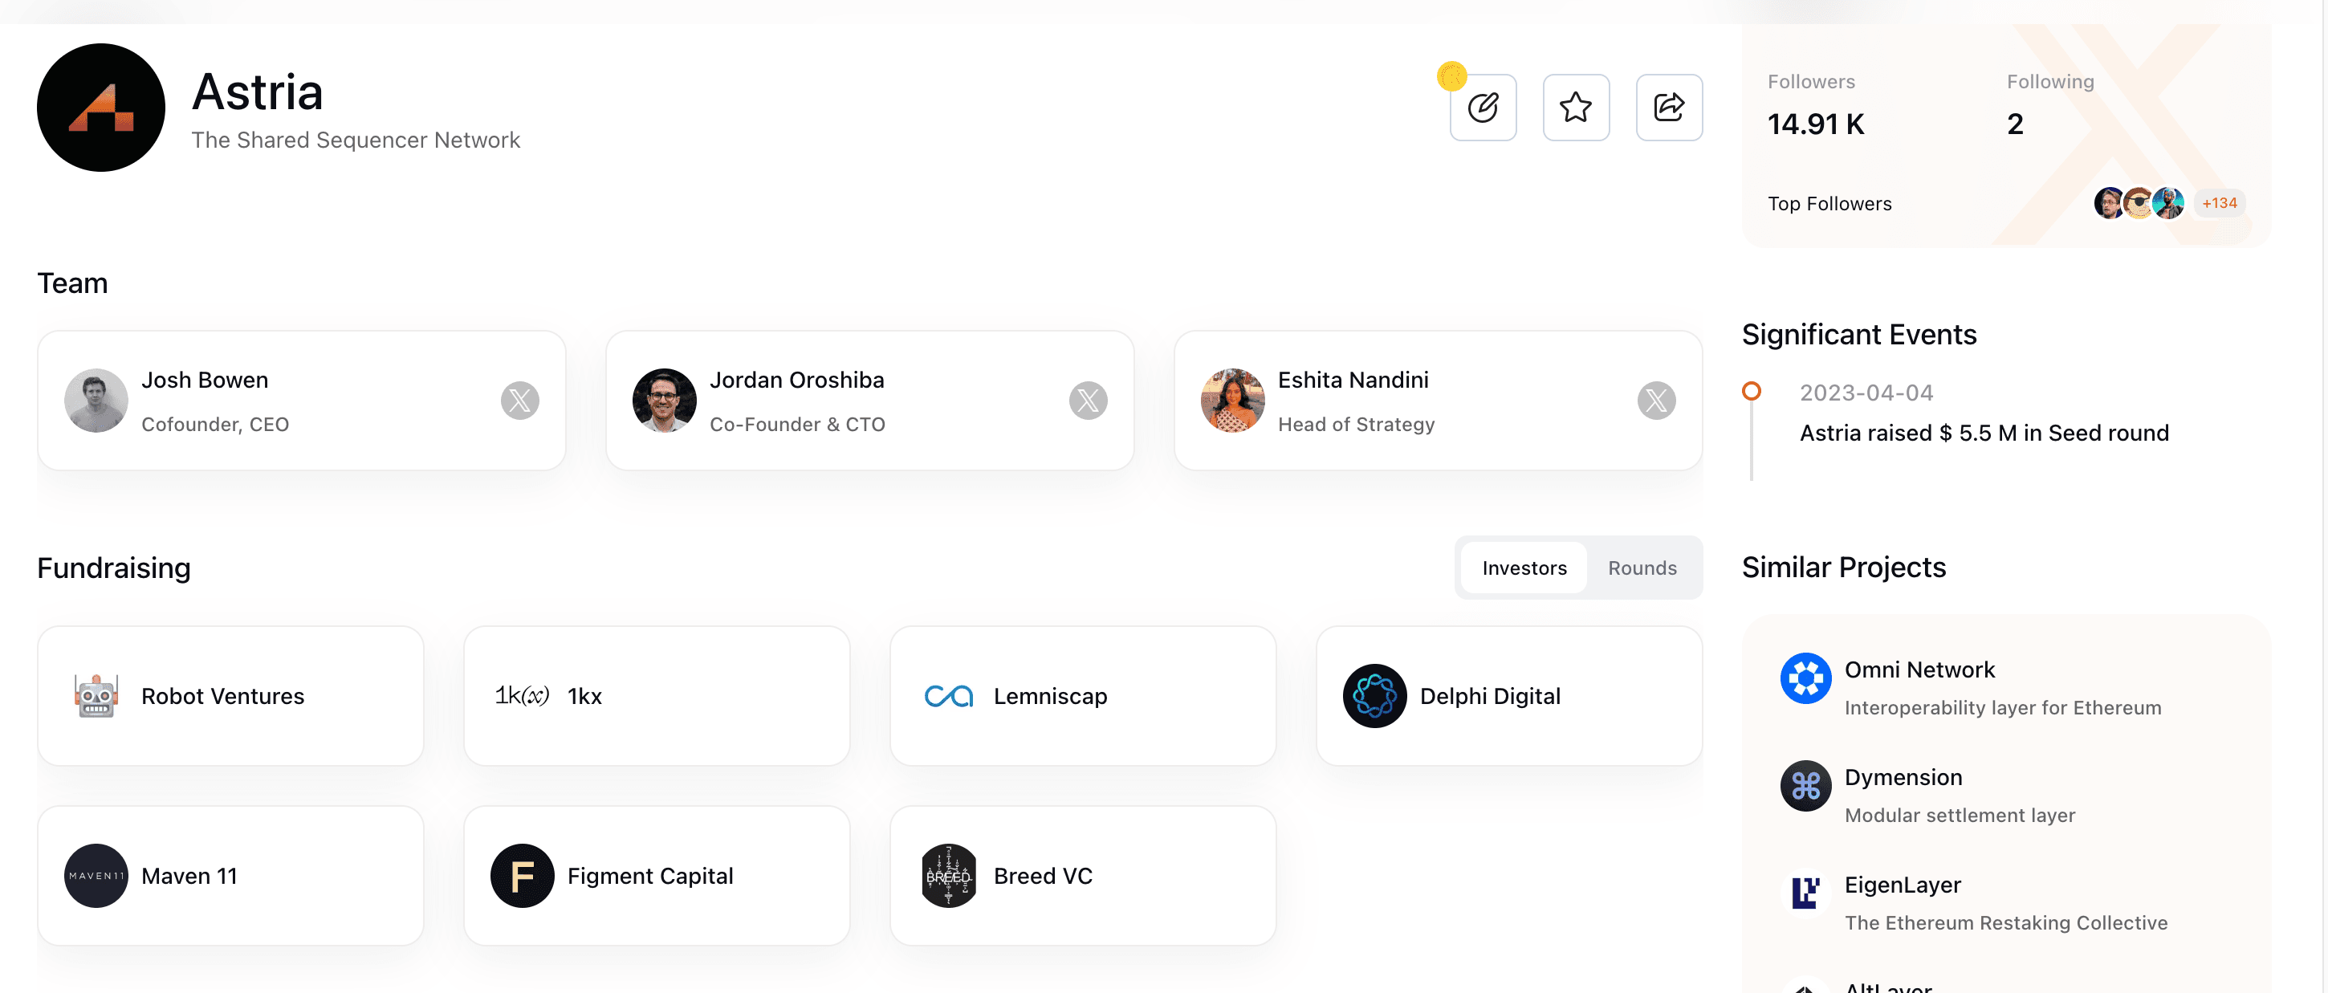
Task: Click the Eshita Nandini name text
Action: coord(1353,380)
